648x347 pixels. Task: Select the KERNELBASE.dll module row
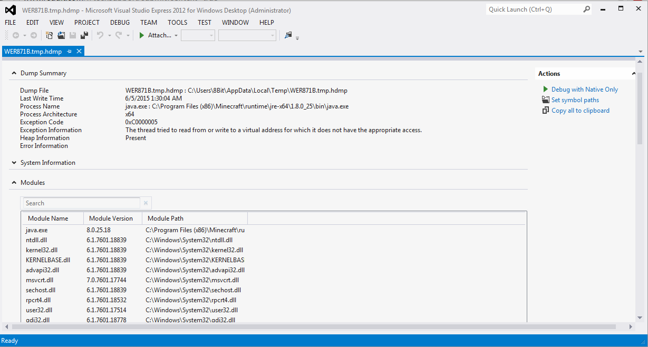point(273,260)
